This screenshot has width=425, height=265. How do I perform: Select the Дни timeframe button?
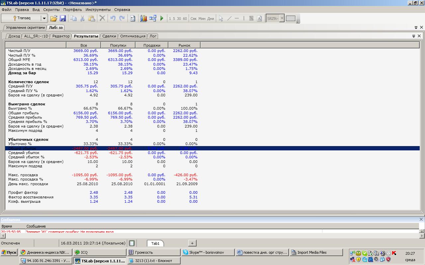point(211,19)
